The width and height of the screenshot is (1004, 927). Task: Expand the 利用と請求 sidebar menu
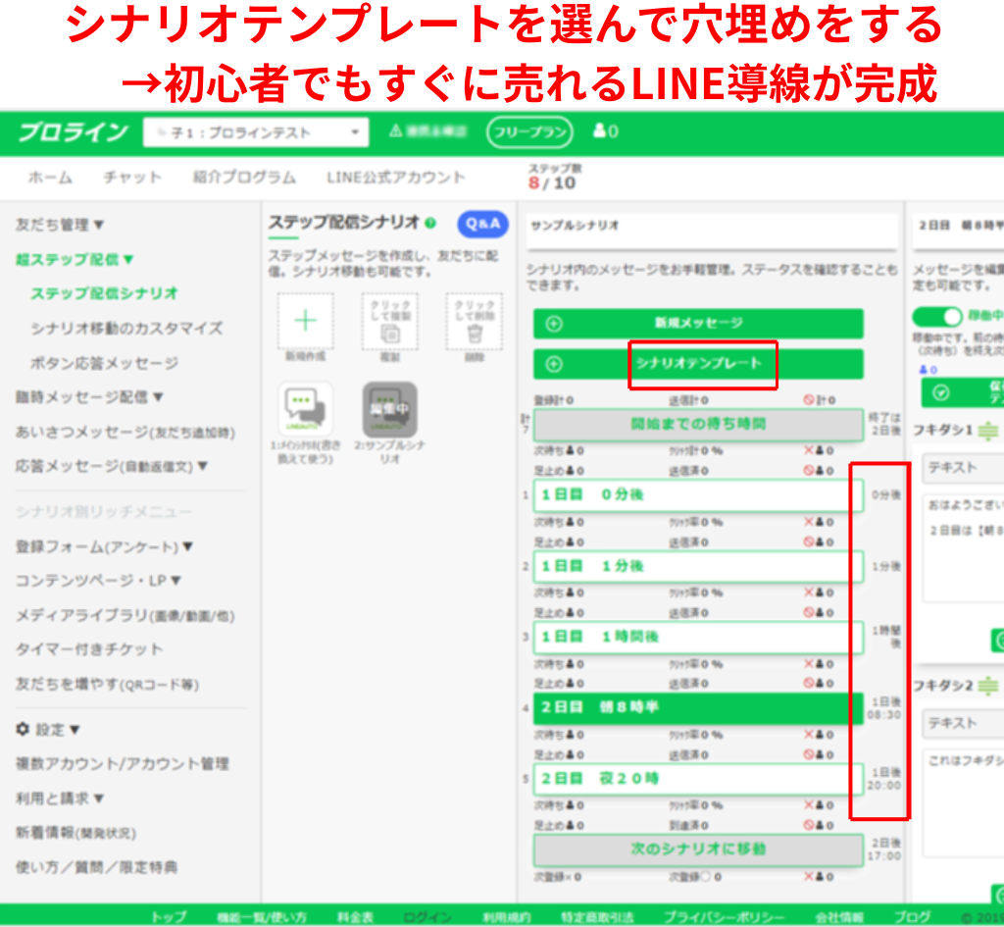[60, 798]
